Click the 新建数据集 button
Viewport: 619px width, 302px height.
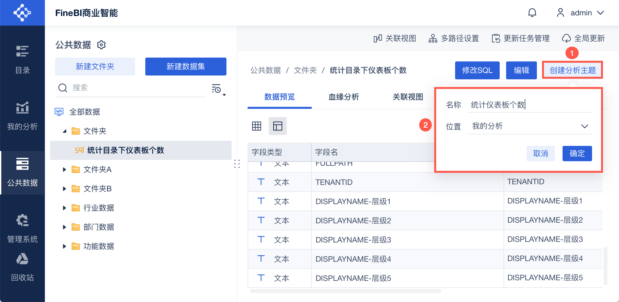pyautogui.click(x=186, y=67)
